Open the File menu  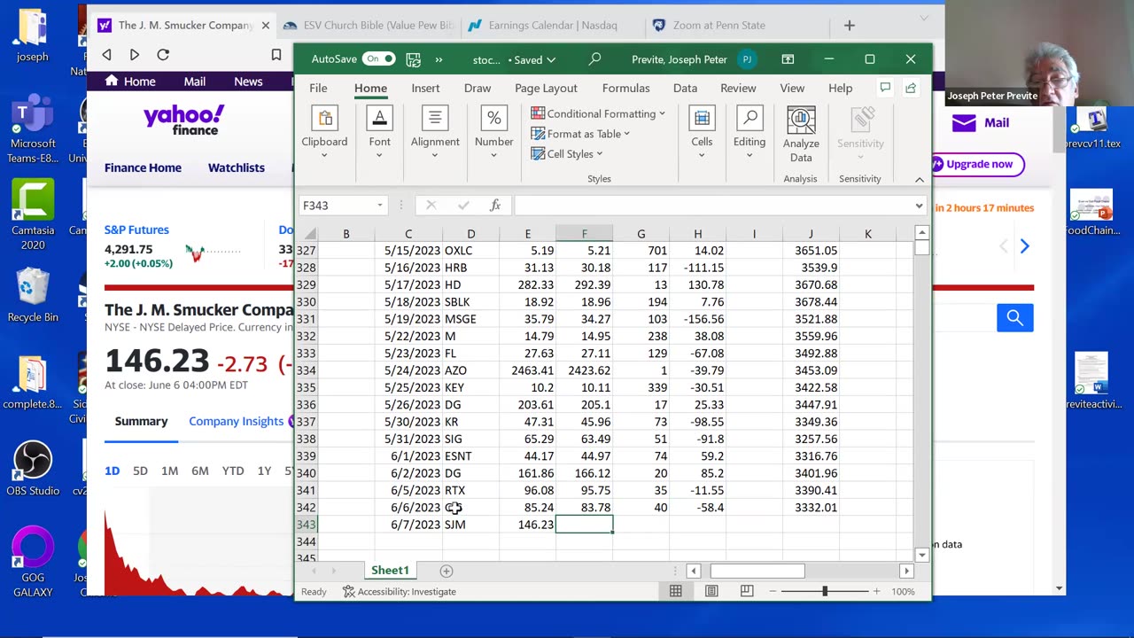tap(318, 88)
